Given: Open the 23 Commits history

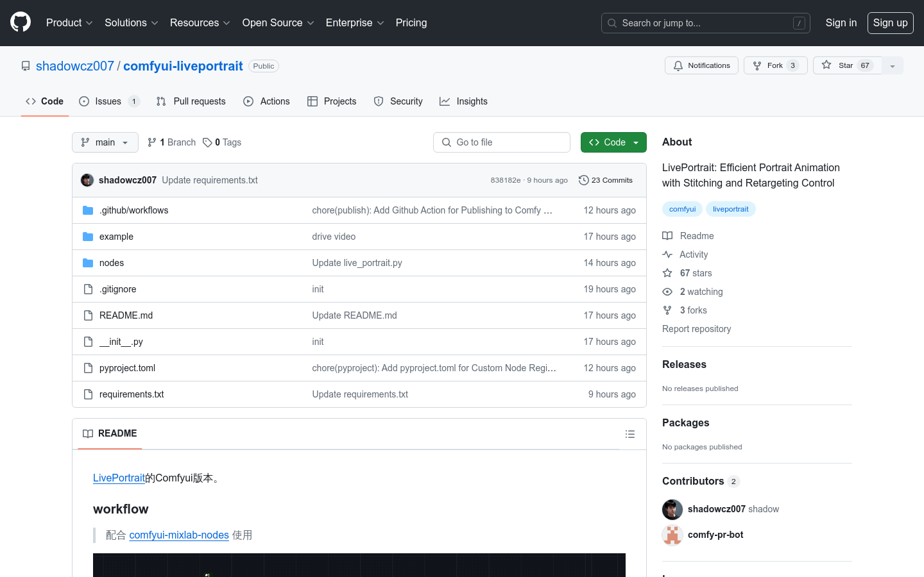Looking at the screenshot, I should coord(606,180).
